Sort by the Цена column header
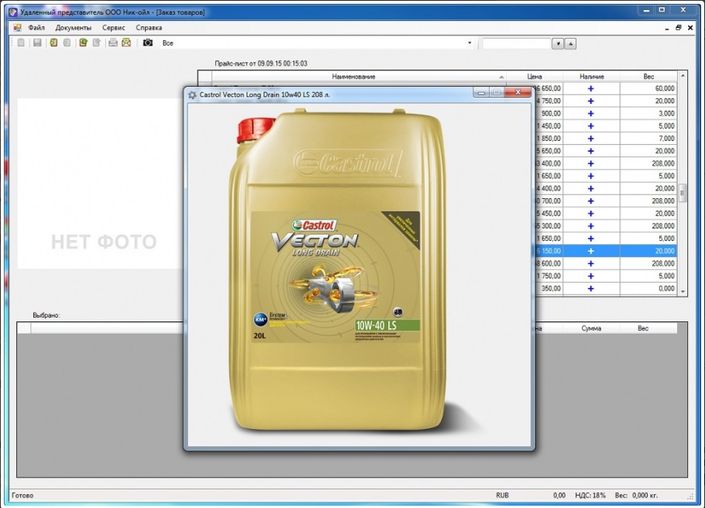The height and width of the screenshot is (508, 705). coord(534,77)
